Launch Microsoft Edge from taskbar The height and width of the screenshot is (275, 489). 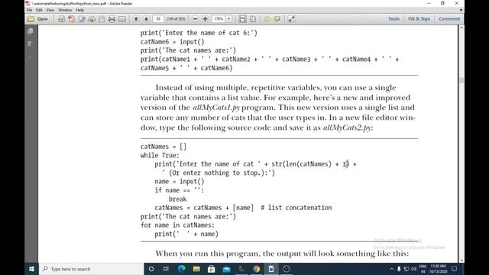181,269
